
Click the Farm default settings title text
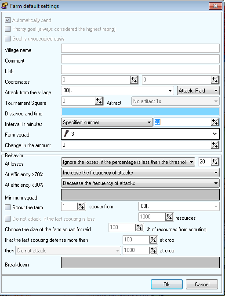34,6
